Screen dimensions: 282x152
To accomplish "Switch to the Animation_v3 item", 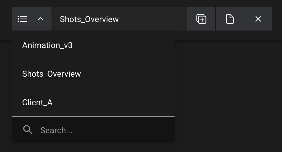I will coord(48,45).
